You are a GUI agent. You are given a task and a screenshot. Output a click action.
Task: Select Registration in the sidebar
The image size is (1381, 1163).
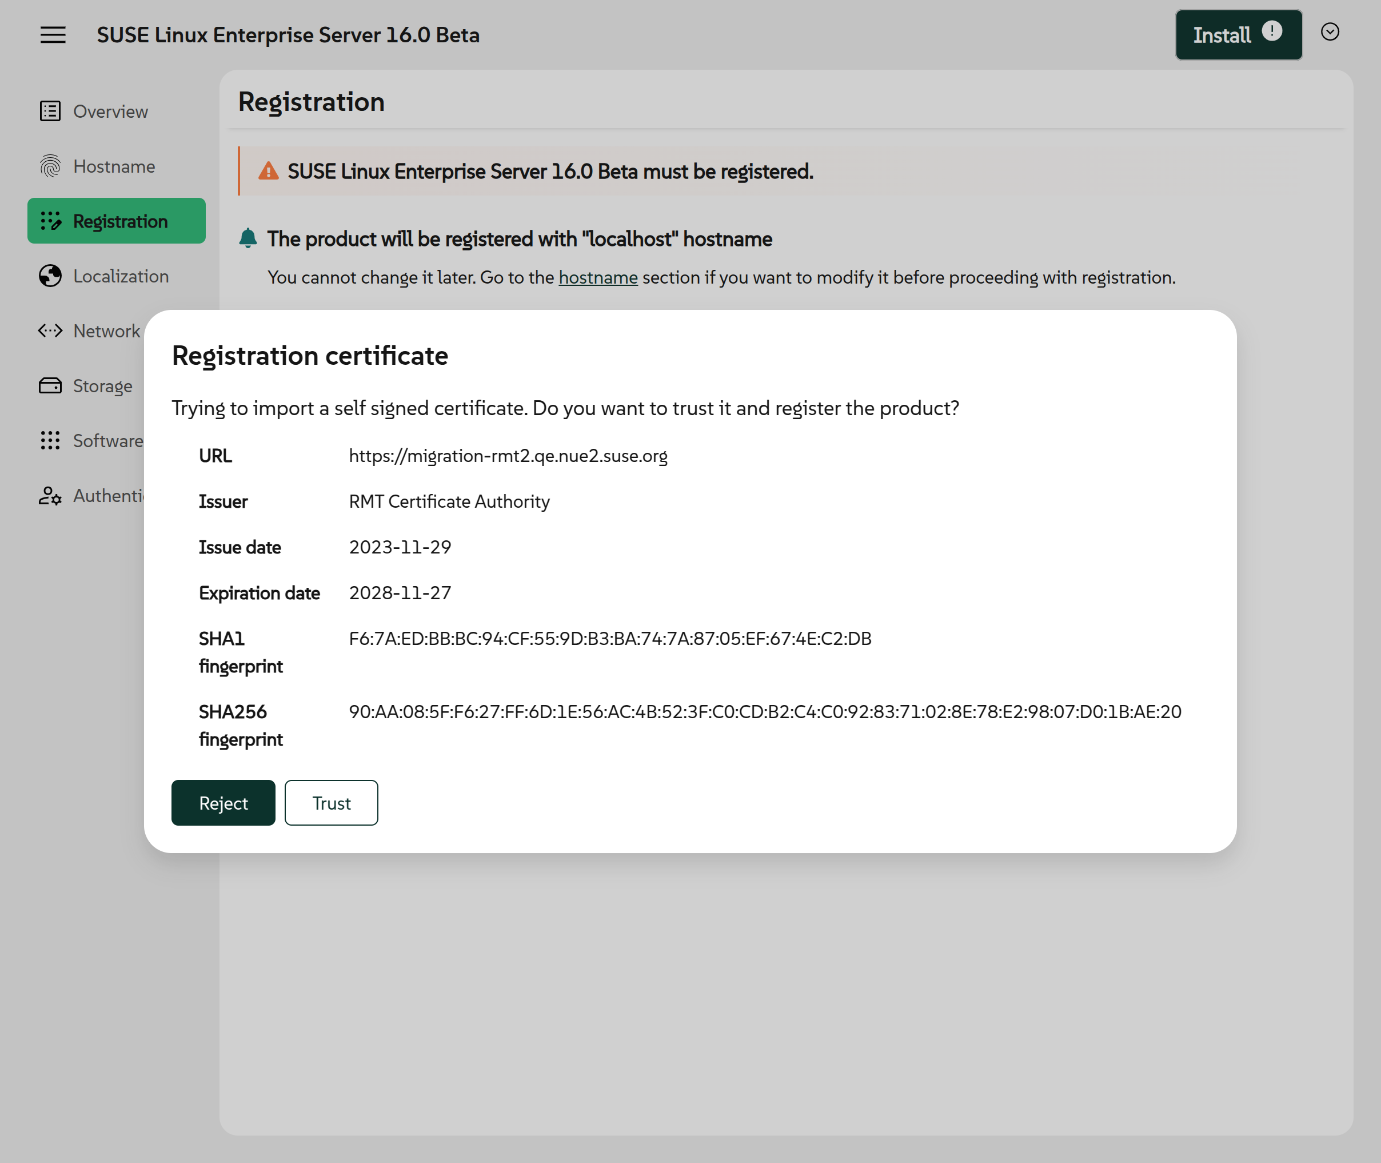click(116, 221)
